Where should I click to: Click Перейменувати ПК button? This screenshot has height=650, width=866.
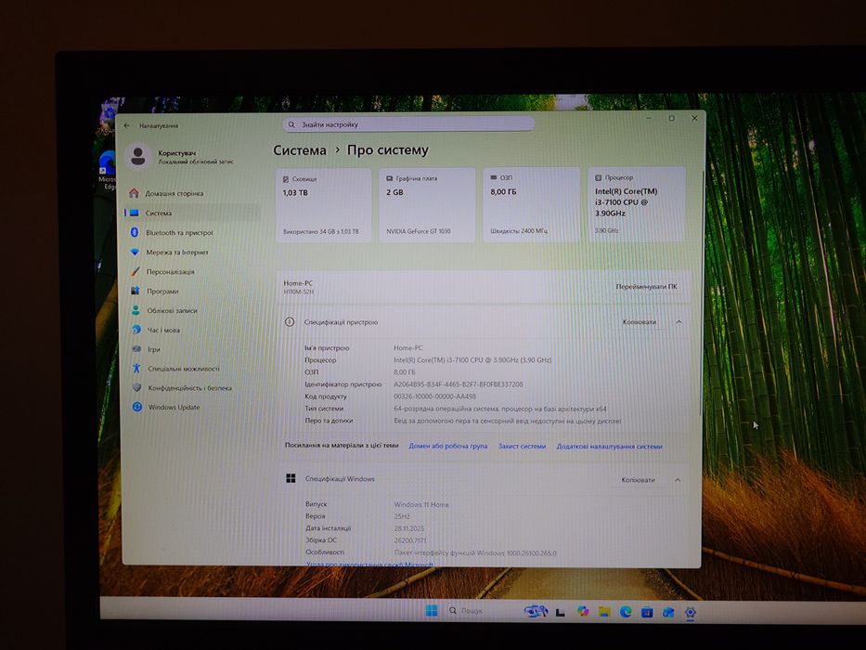646,287
